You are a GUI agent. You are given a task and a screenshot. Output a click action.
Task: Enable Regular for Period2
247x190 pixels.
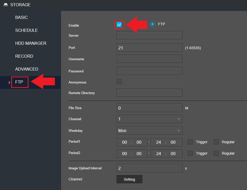pyautogui.click(x=216, y=153)
